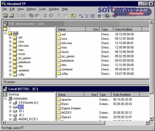Click the vertical scrollbar up arrow
The image size is (155, 131).
151,22
